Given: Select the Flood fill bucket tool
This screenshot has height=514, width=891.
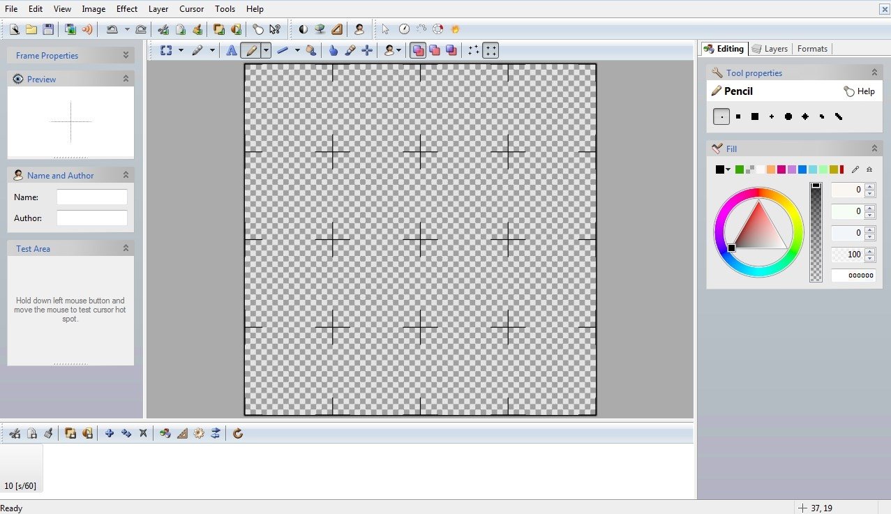Looking at the screenshot, I should [x=311, y=50].
